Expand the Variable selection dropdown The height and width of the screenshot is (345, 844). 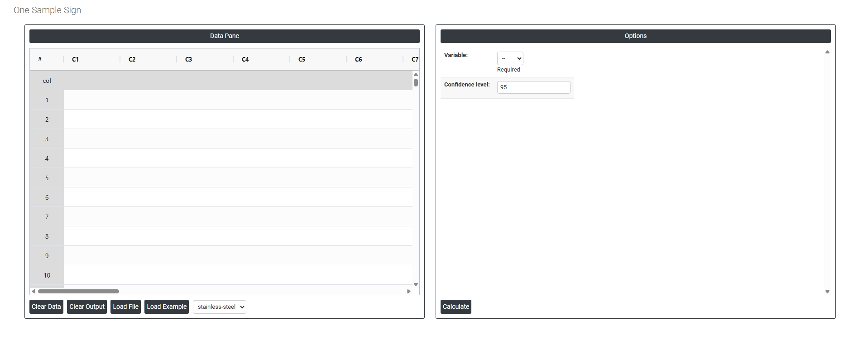tap(510, 58)
